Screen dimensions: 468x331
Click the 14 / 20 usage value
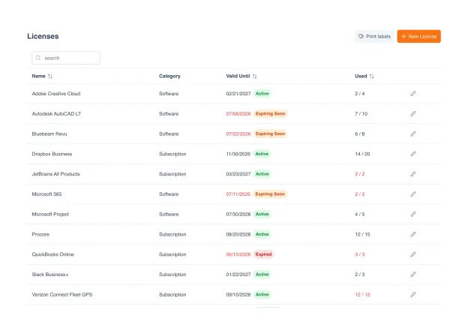[362, 154]
